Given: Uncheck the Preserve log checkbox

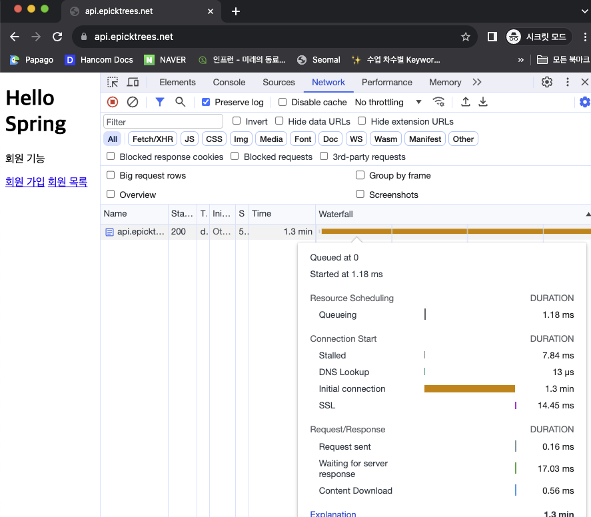Looking at the screenshot, I should [206, 102].
